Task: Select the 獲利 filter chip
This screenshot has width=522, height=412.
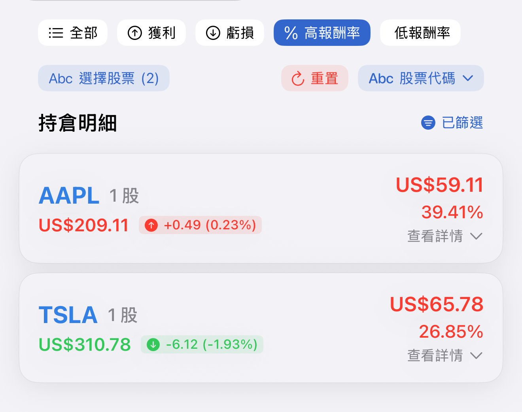Action: (151, 33)
